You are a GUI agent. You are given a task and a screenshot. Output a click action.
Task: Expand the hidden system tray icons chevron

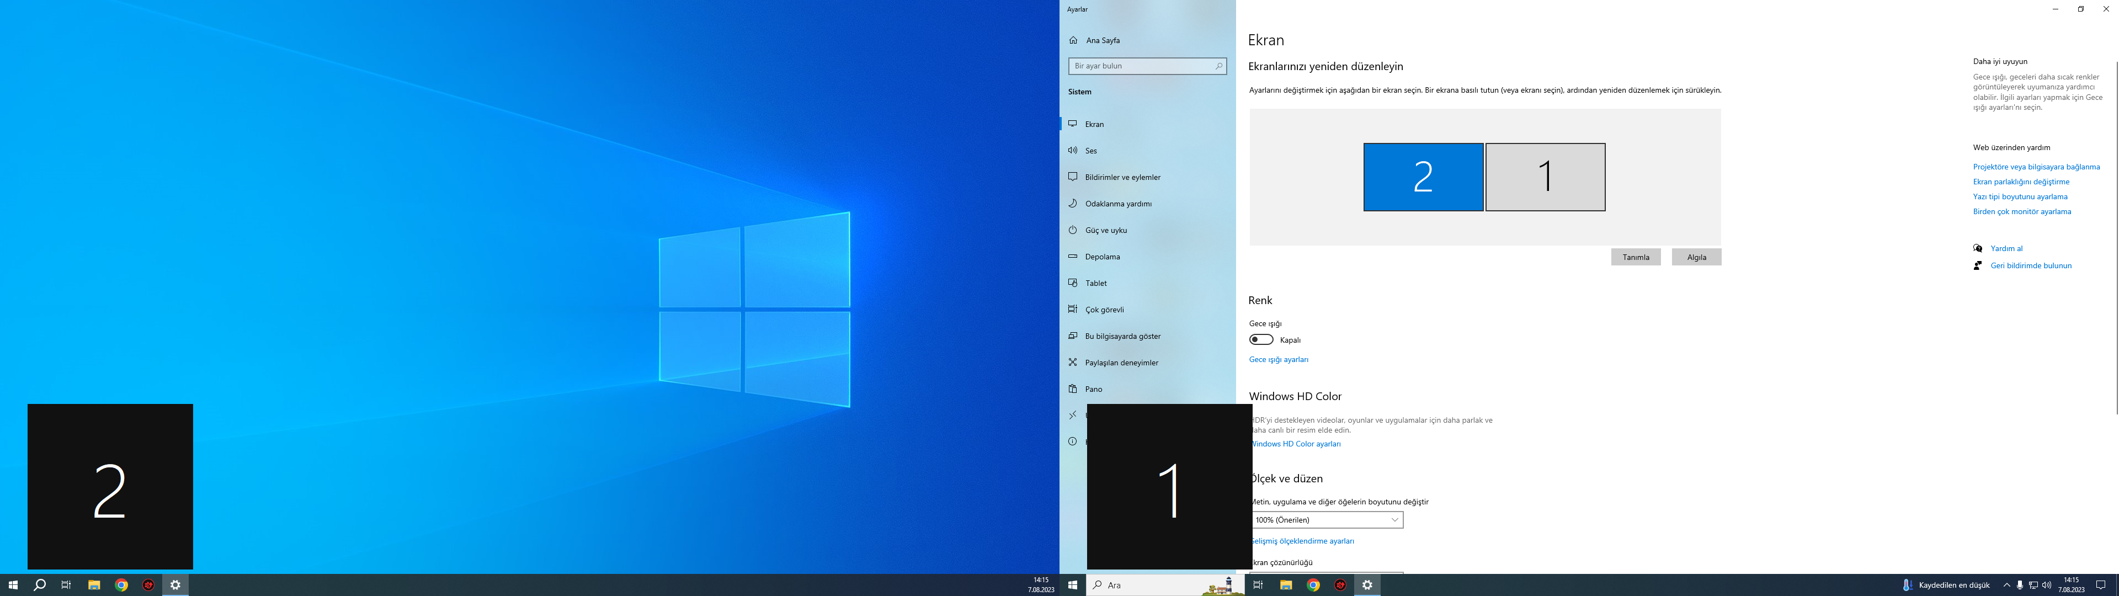[2006, 586]
